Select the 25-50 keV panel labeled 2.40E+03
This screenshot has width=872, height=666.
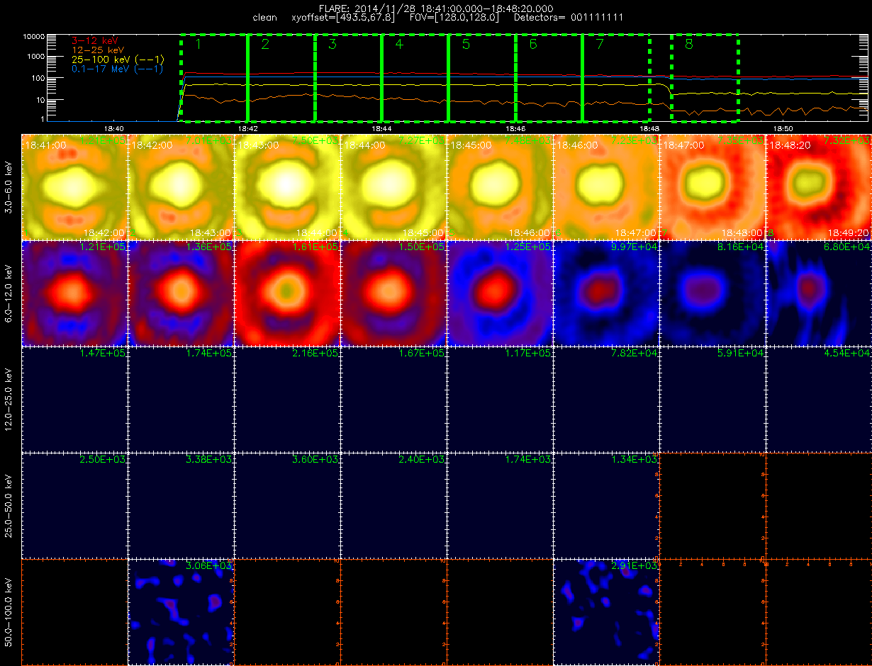coord(394,506)
